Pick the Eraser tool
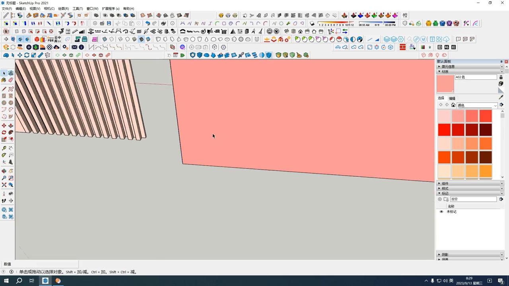 coord(11,80)
